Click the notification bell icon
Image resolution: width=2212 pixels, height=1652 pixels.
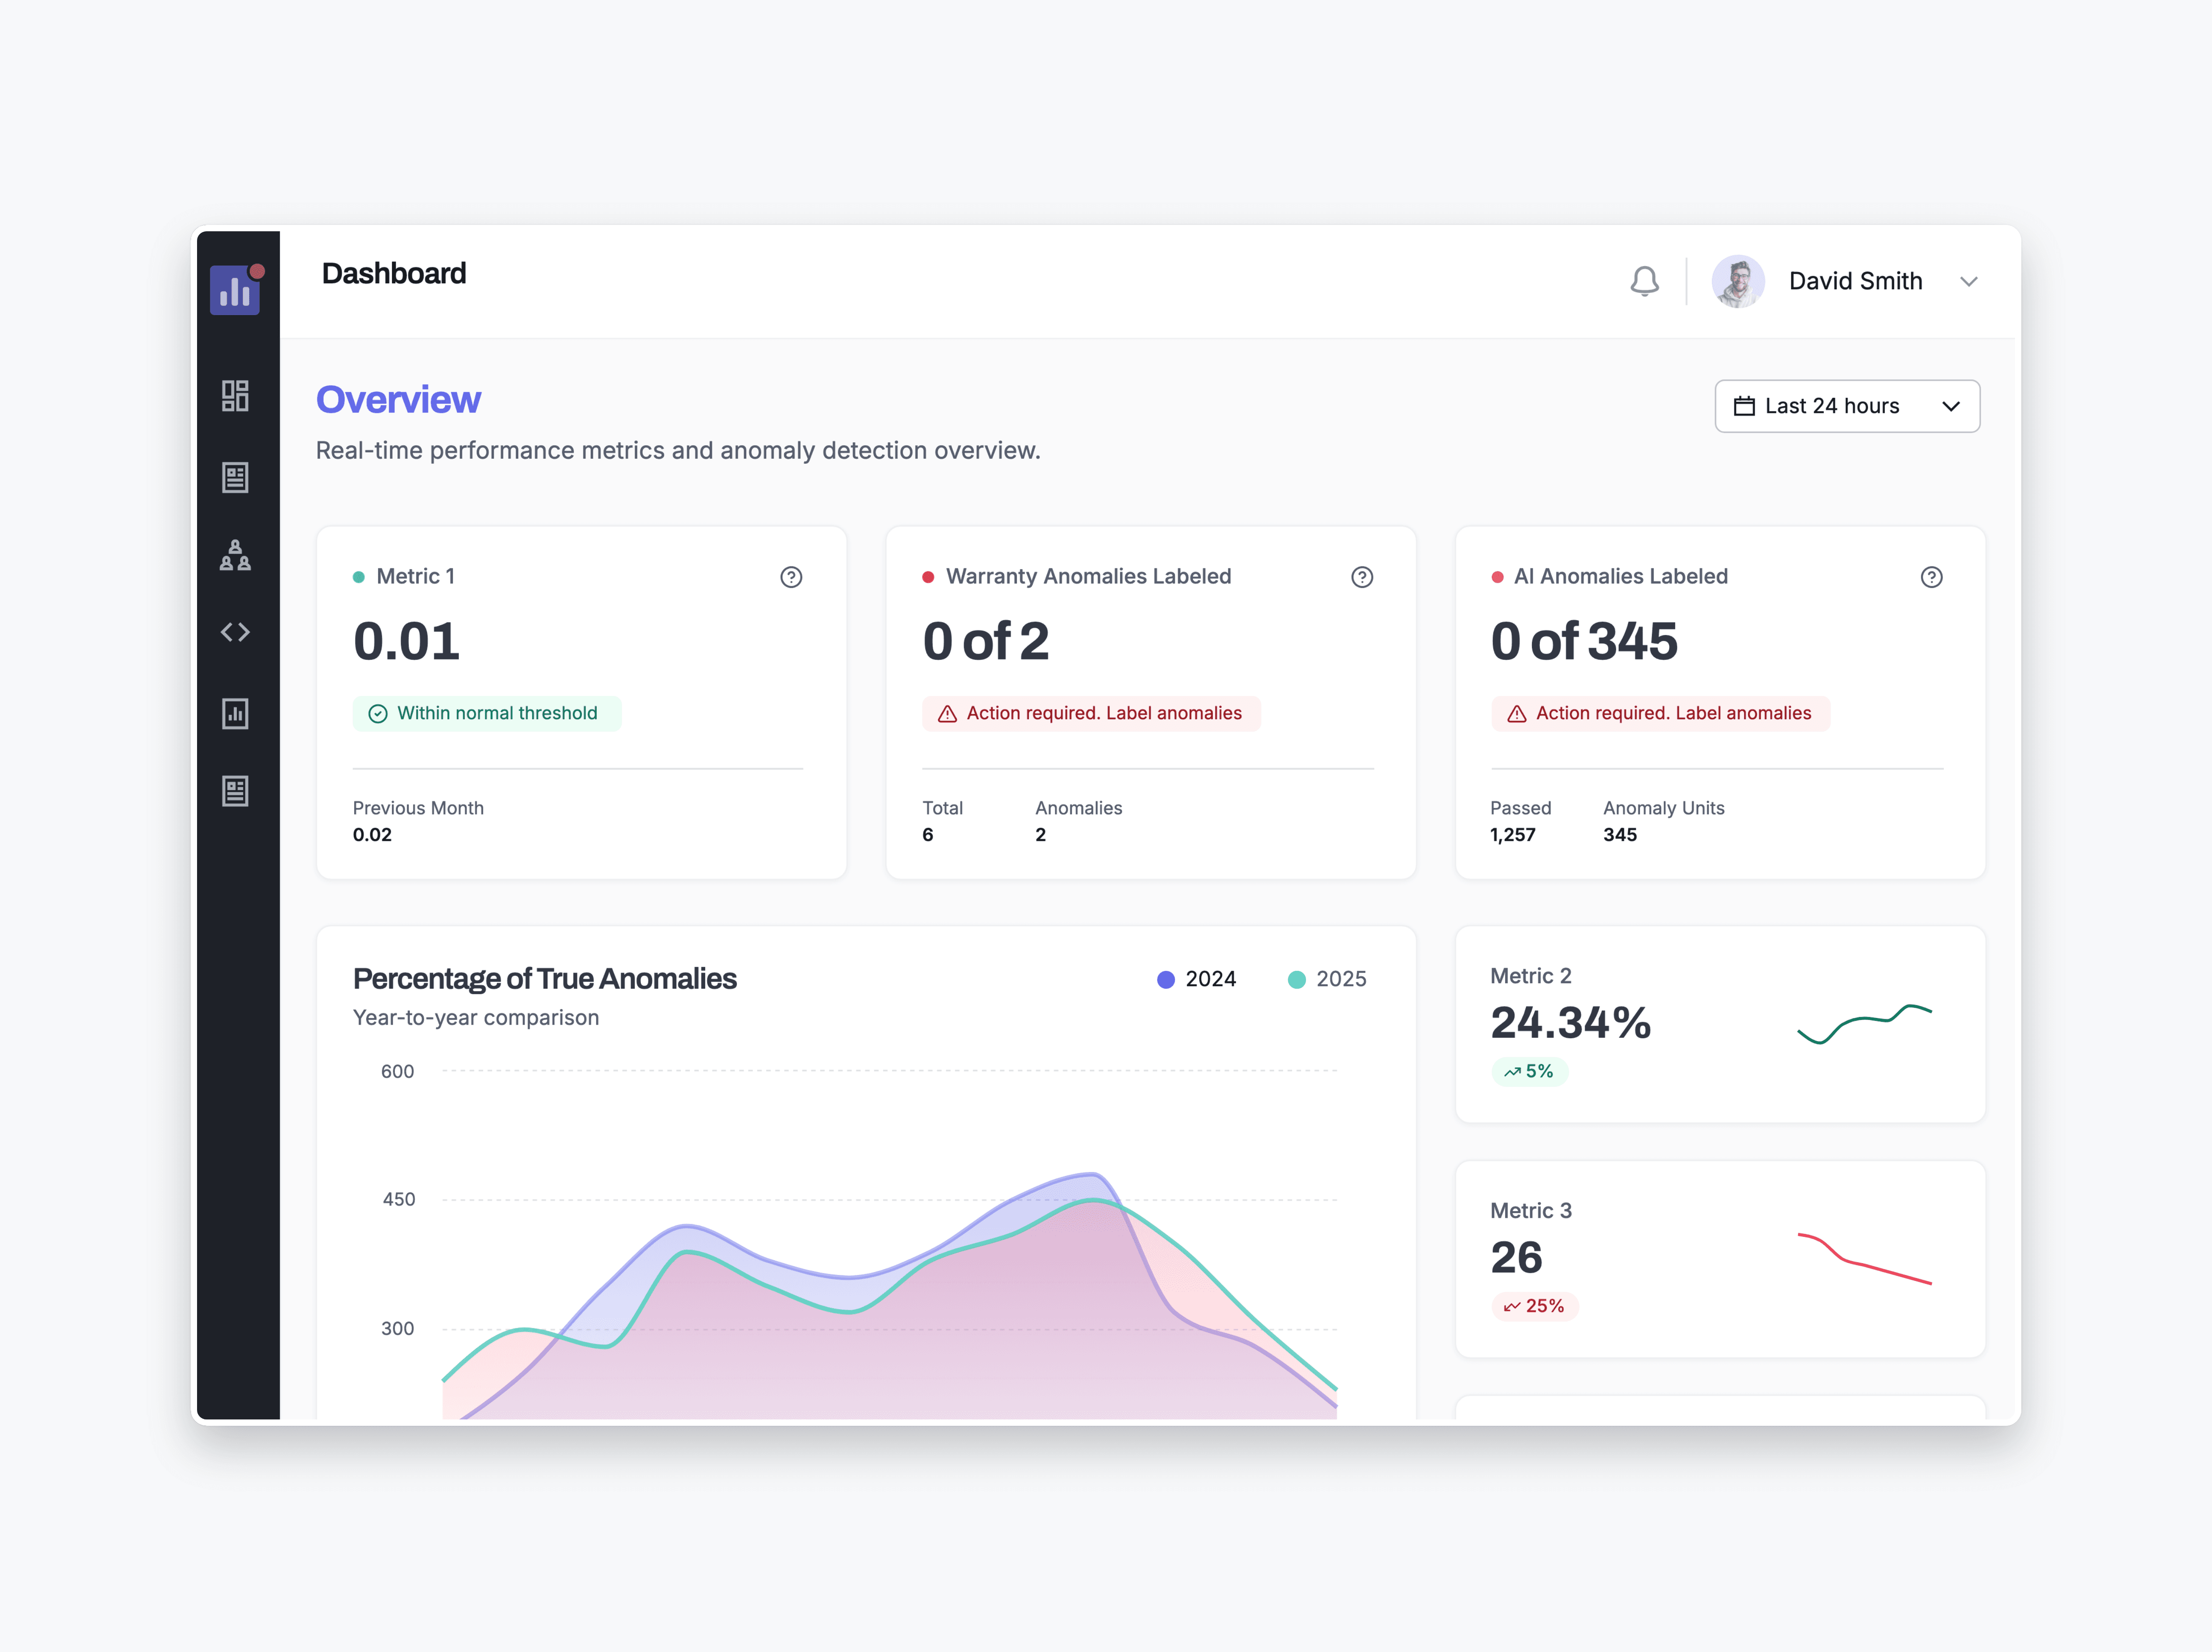[x=1644, y=281]
